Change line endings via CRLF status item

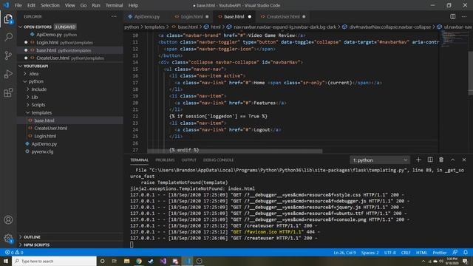406,253
